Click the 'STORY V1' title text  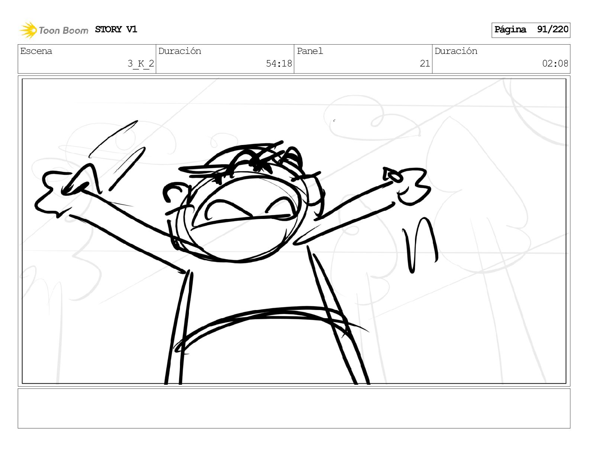[116, 29]
